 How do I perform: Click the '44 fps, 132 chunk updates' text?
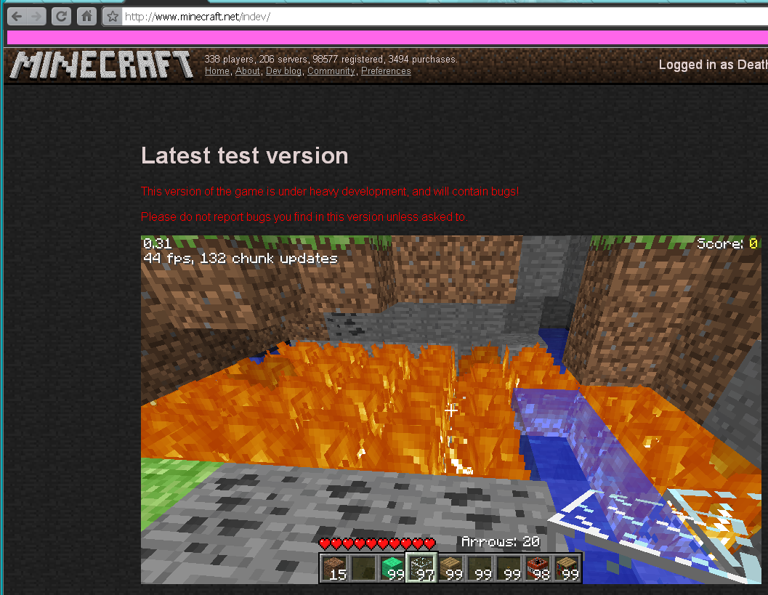pyautogui.click(x=240, y=258)
